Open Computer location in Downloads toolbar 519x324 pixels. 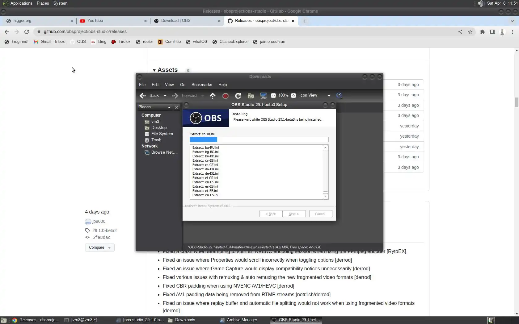(x=263, y=96)
